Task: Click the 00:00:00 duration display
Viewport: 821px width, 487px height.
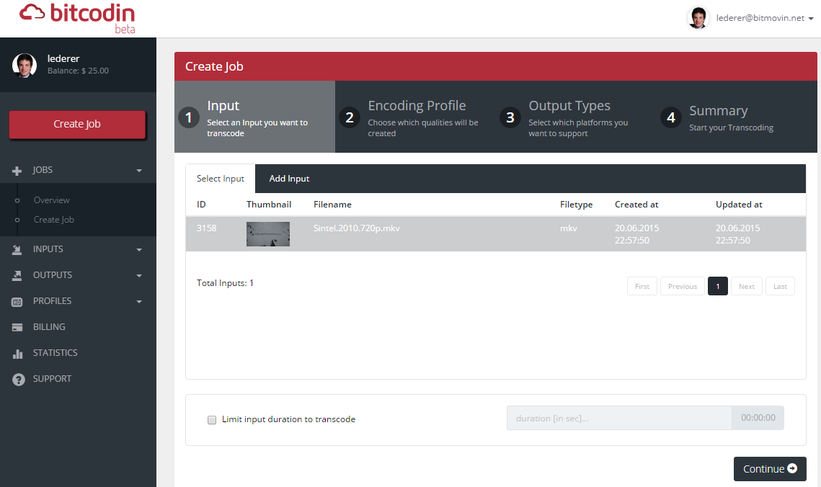Action: (758, 418)
